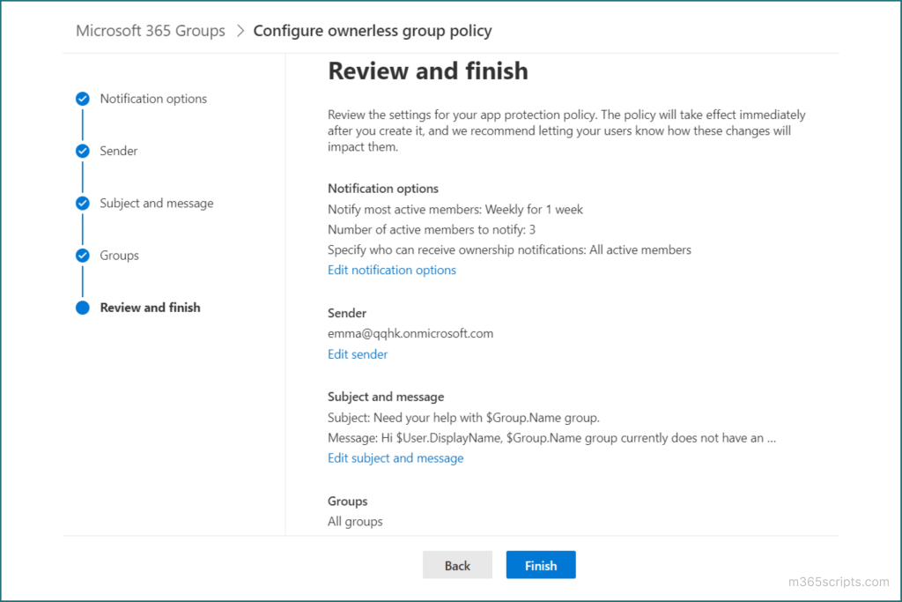Click the checkmark icon beside Subject and message
The image size is (902, 602).
pos(82,203)
